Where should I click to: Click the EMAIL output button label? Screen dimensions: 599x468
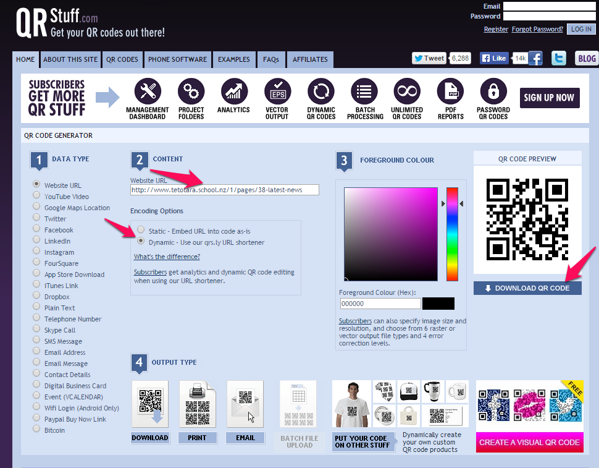click(x=245, y=438)
